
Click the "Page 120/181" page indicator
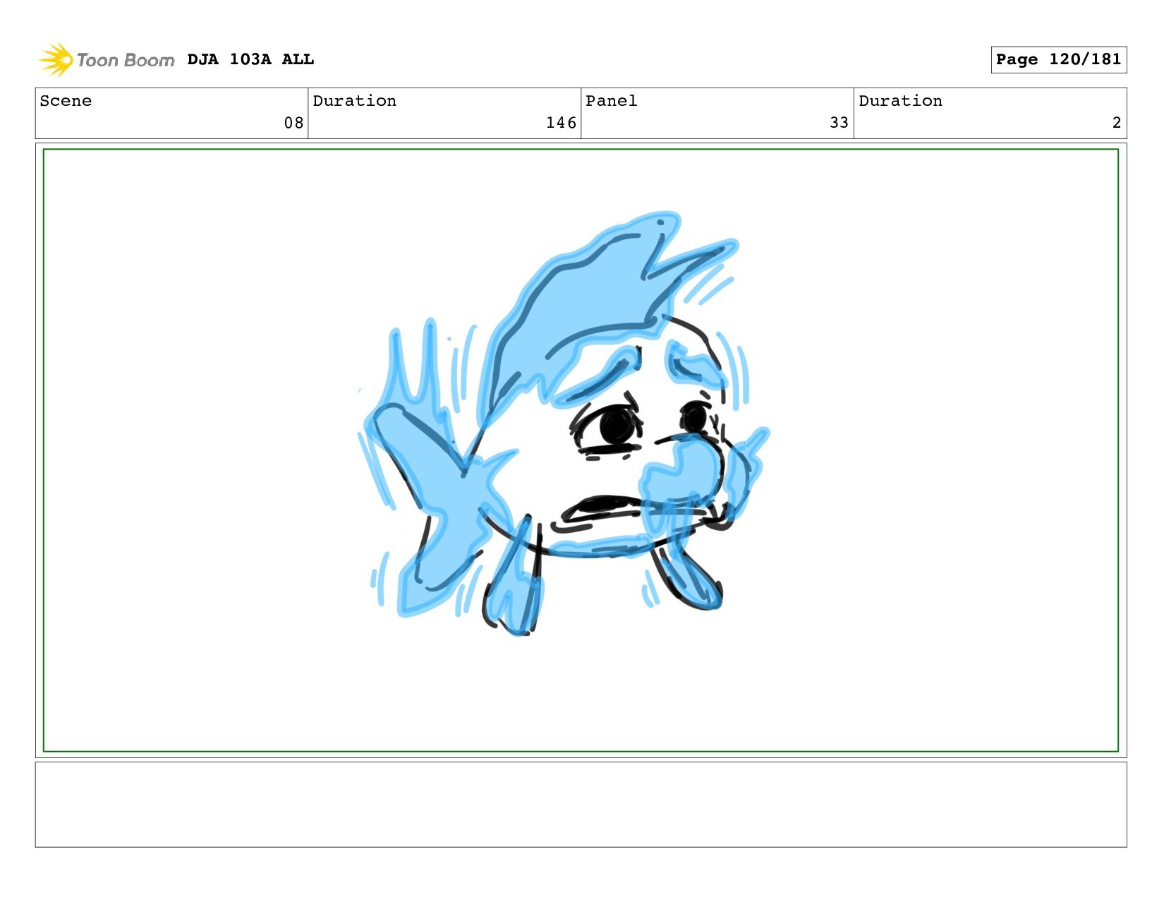[1058, 60]
